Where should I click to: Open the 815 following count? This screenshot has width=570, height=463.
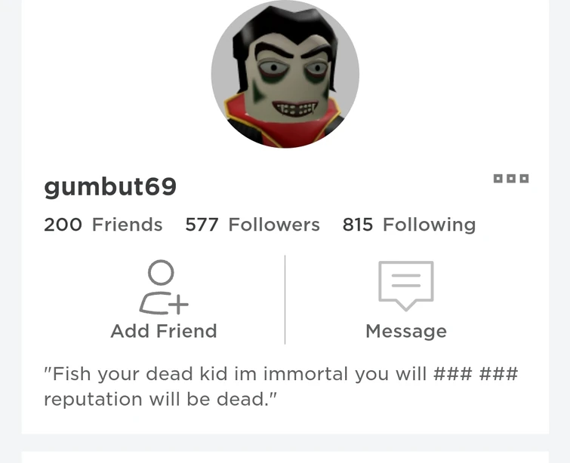coord(358,225)
